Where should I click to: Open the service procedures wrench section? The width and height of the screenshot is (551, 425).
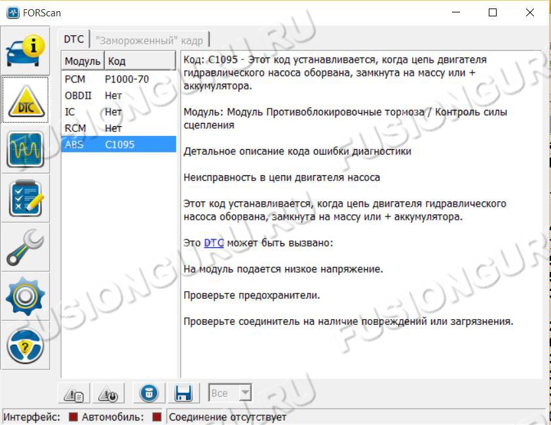click(26, 248)
